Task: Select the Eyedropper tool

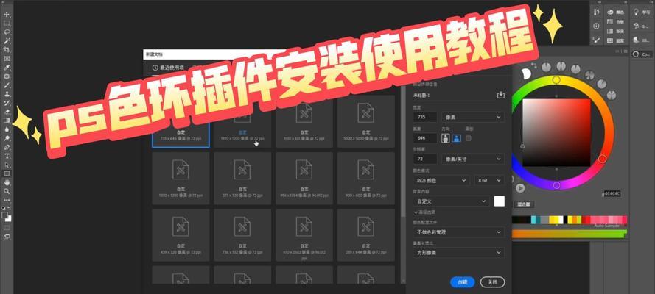Action: coord(7,68)
